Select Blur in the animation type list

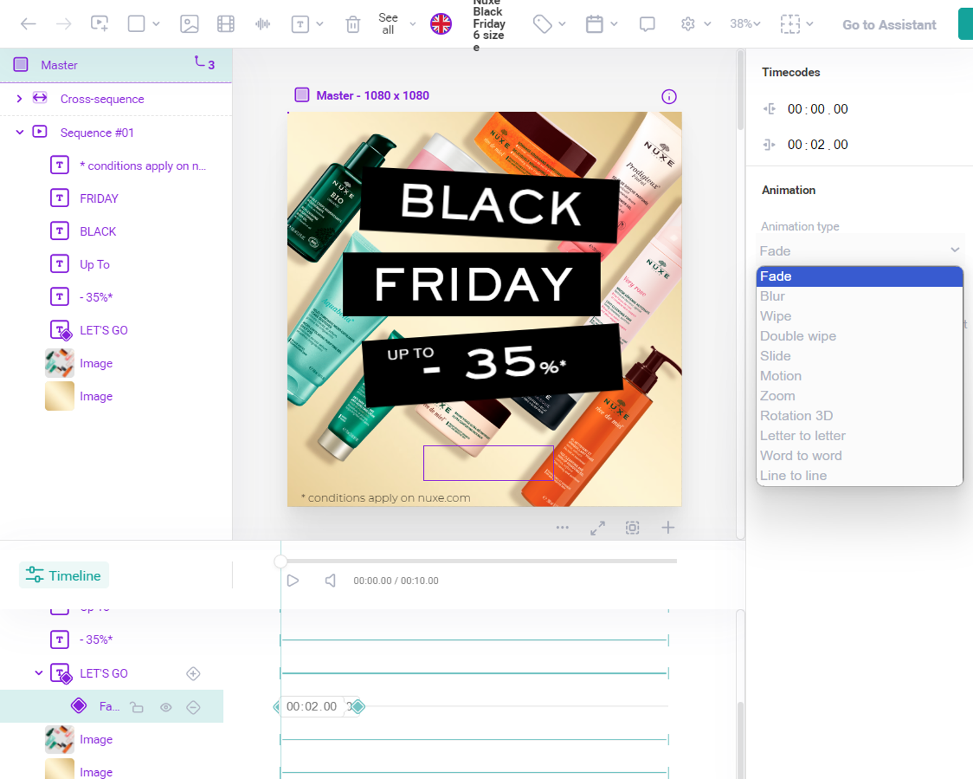coord(859,296)
